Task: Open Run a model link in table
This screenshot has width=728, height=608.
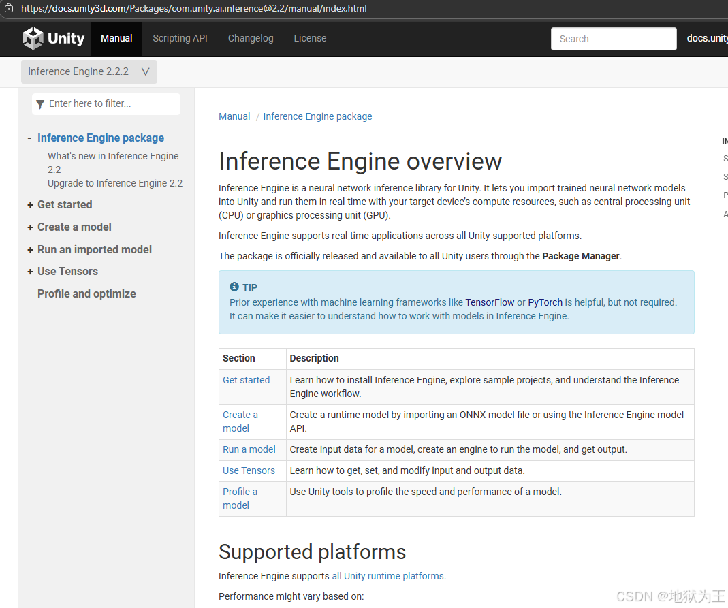Action: click(x=249, y=449)
